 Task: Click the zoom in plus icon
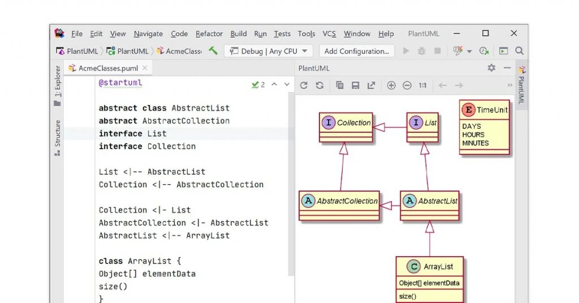pos(391,85)
